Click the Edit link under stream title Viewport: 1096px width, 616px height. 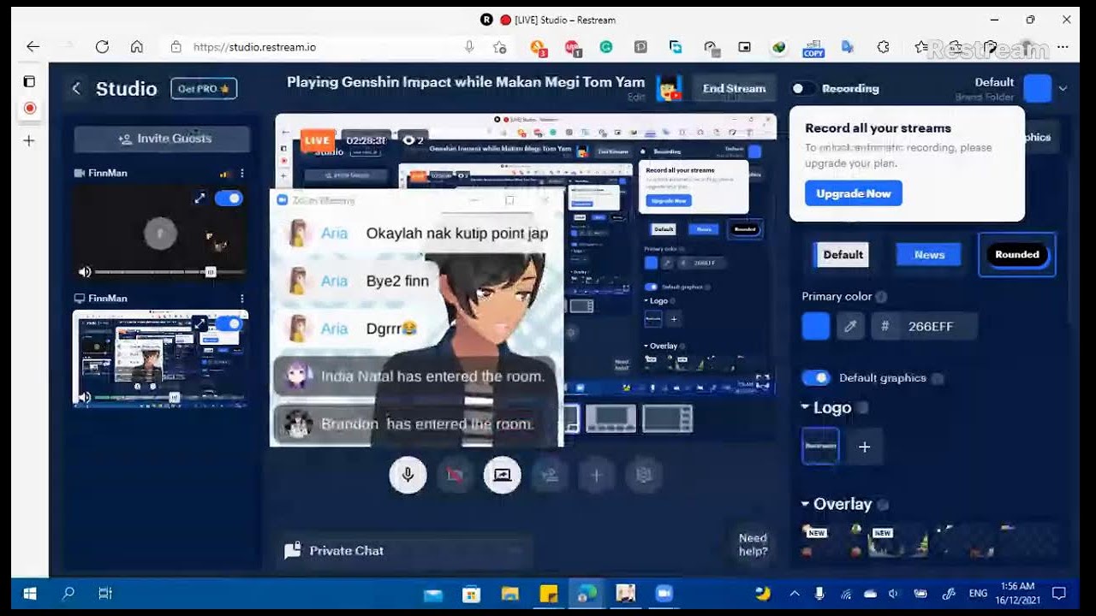coord(635,98)
